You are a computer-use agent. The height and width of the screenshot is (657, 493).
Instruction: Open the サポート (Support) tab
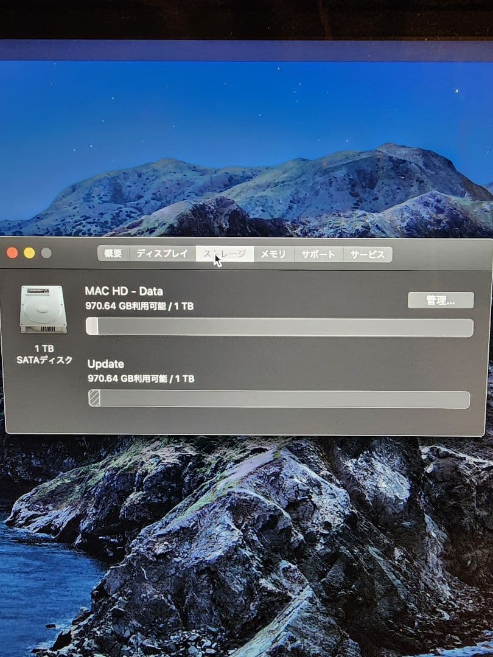click(x=318, y=255)
